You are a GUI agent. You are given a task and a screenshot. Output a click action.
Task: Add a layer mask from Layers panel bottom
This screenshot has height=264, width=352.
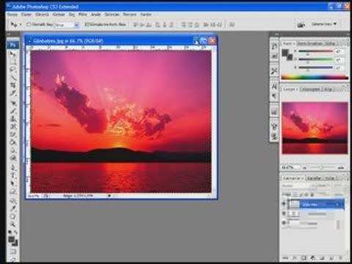pos(304,258)
